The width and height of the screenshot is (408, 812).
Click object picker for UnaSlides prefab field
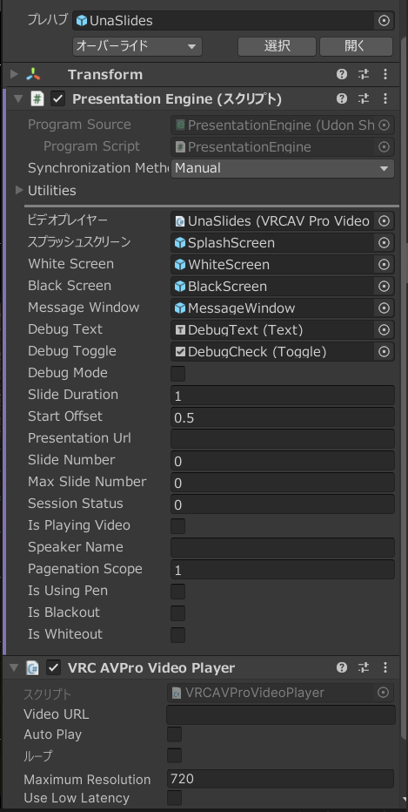(x=384, y=21)
